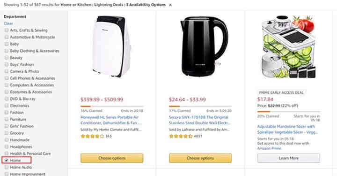
Task: Dismiss the filter summary with the X icon
Action: pos(170,5)
